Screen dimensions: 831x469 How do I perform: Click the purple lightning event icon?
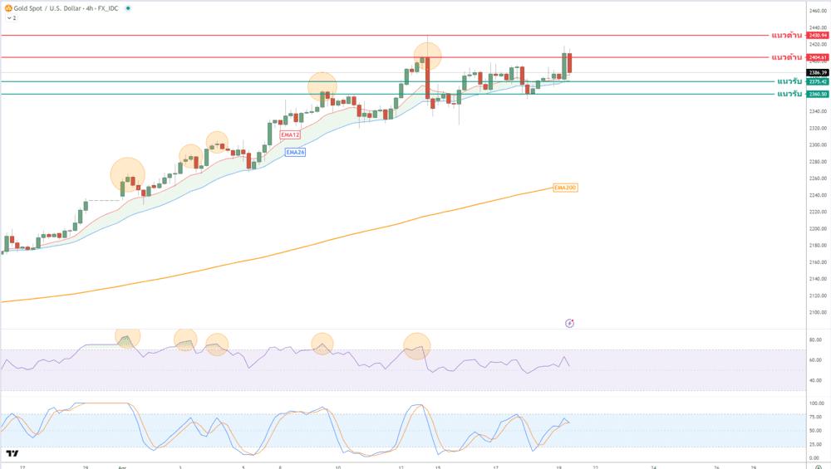point(569,322)
